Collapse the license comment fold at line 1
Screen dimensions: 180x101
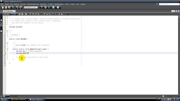coord(7,17)
